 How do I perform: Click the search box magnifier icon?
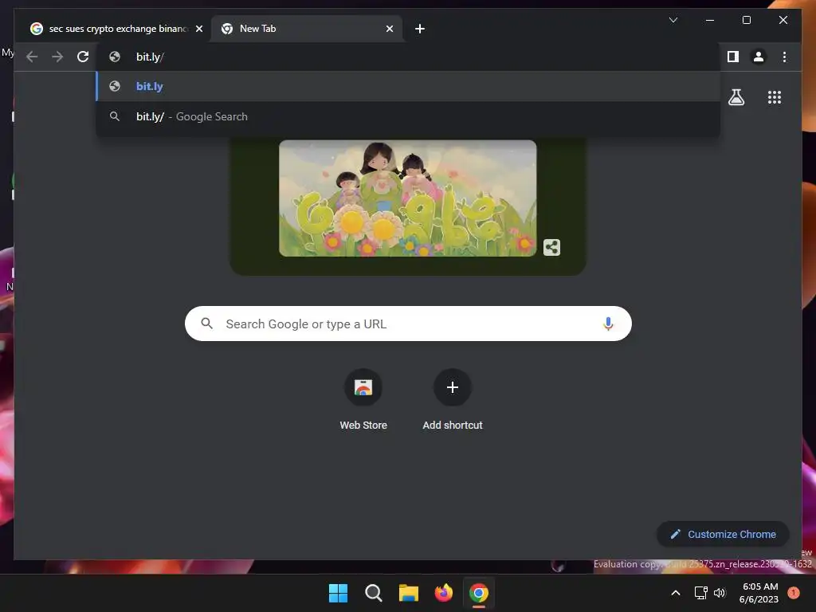[x=206, y=324]
